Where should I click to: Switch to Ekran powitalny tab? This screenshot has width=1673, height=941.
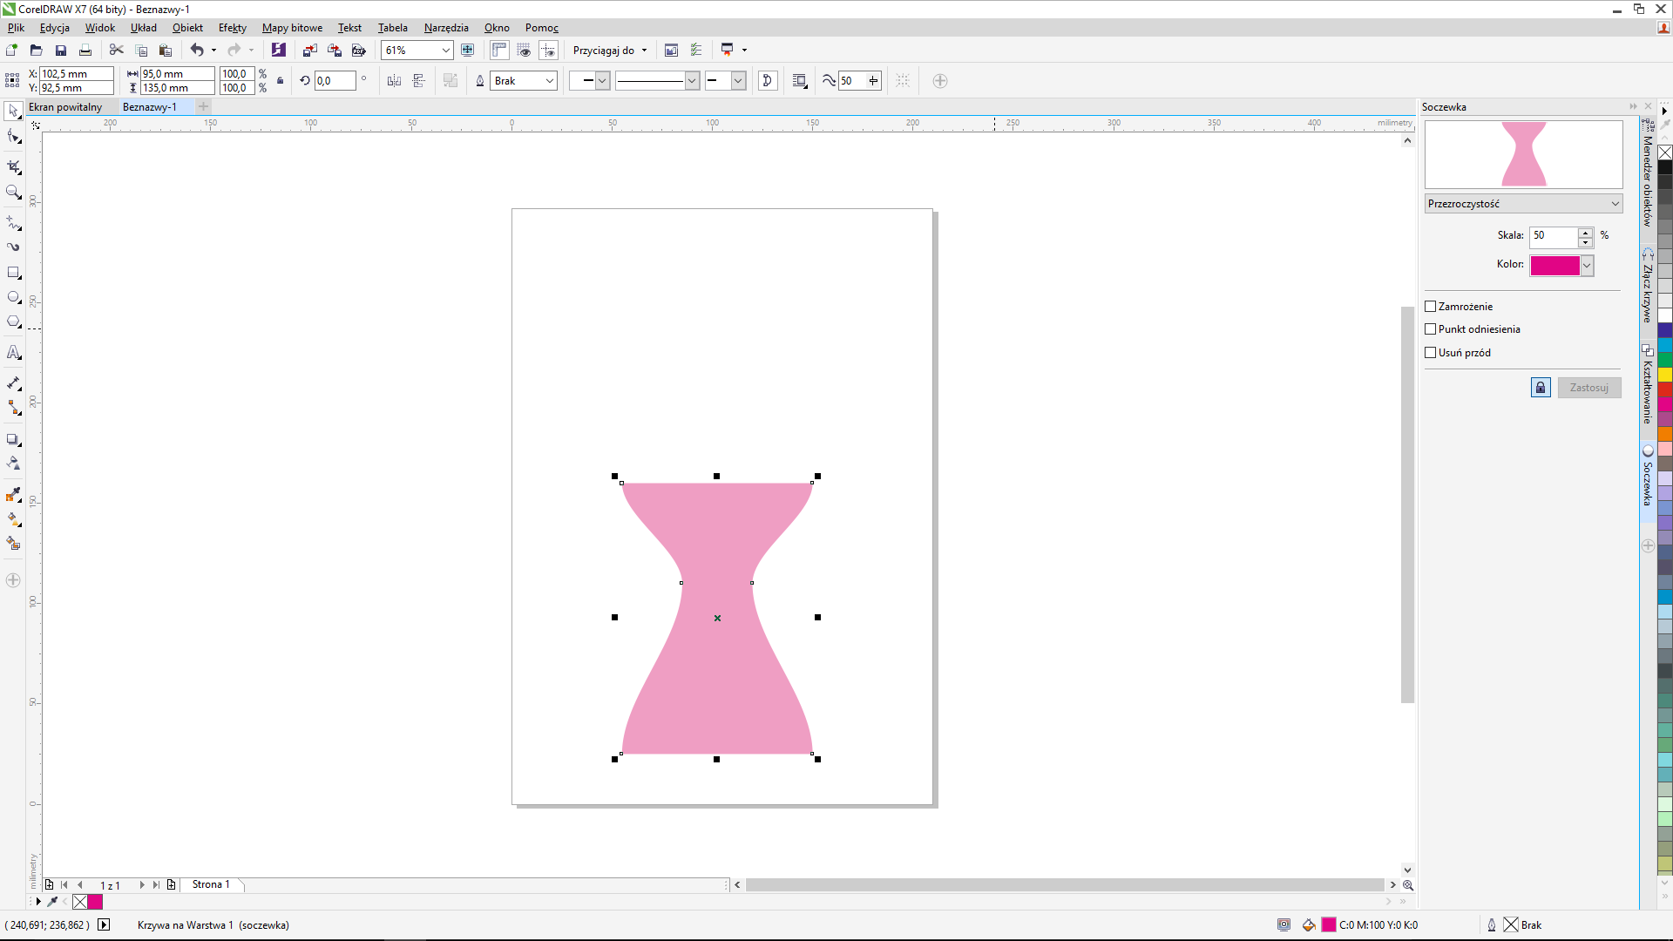pyautogui.click(x=65, y=107)
